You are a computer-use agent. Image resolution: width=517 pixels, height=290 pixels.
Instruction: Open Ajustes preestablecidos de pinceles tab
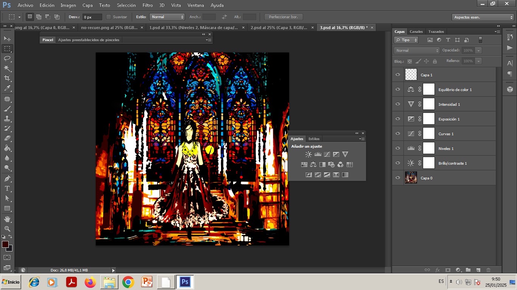click(89, 40)
